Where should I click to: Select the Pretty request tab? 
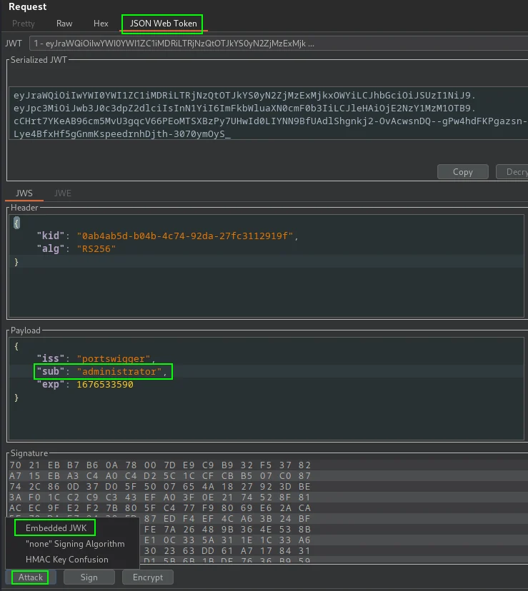(x=24, y=24)
